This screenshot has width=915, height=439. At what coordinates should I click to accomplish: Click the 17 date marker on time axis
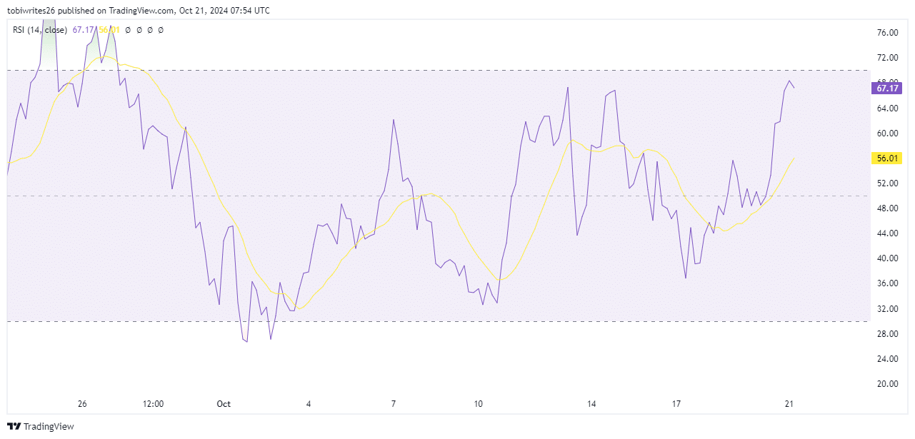tap(676, 404)
